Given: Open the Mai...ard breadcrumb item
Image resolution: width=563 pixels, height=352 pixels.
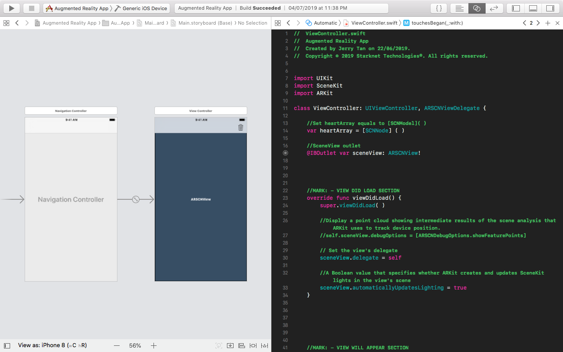Looking at the screenshot, I should [150, 23].
